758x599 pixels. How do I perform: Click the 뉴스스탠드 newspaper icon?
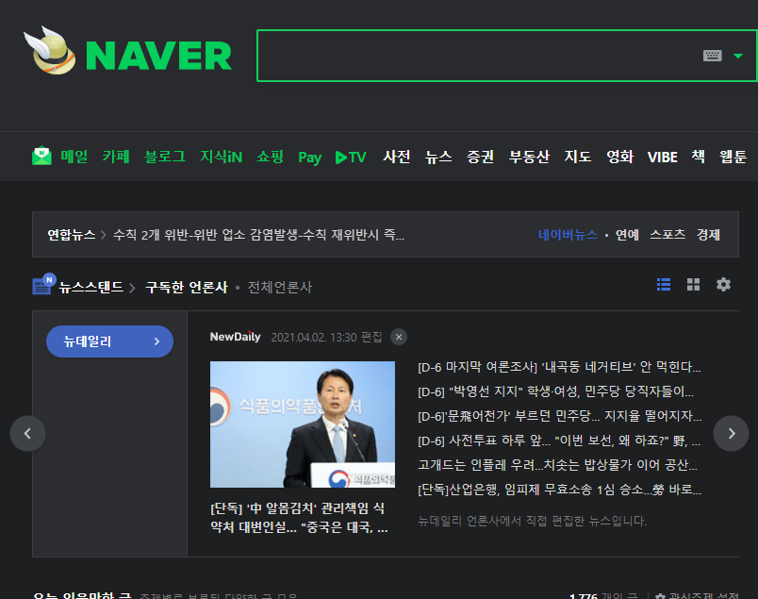pyautogui.click(x=43, y=284)
